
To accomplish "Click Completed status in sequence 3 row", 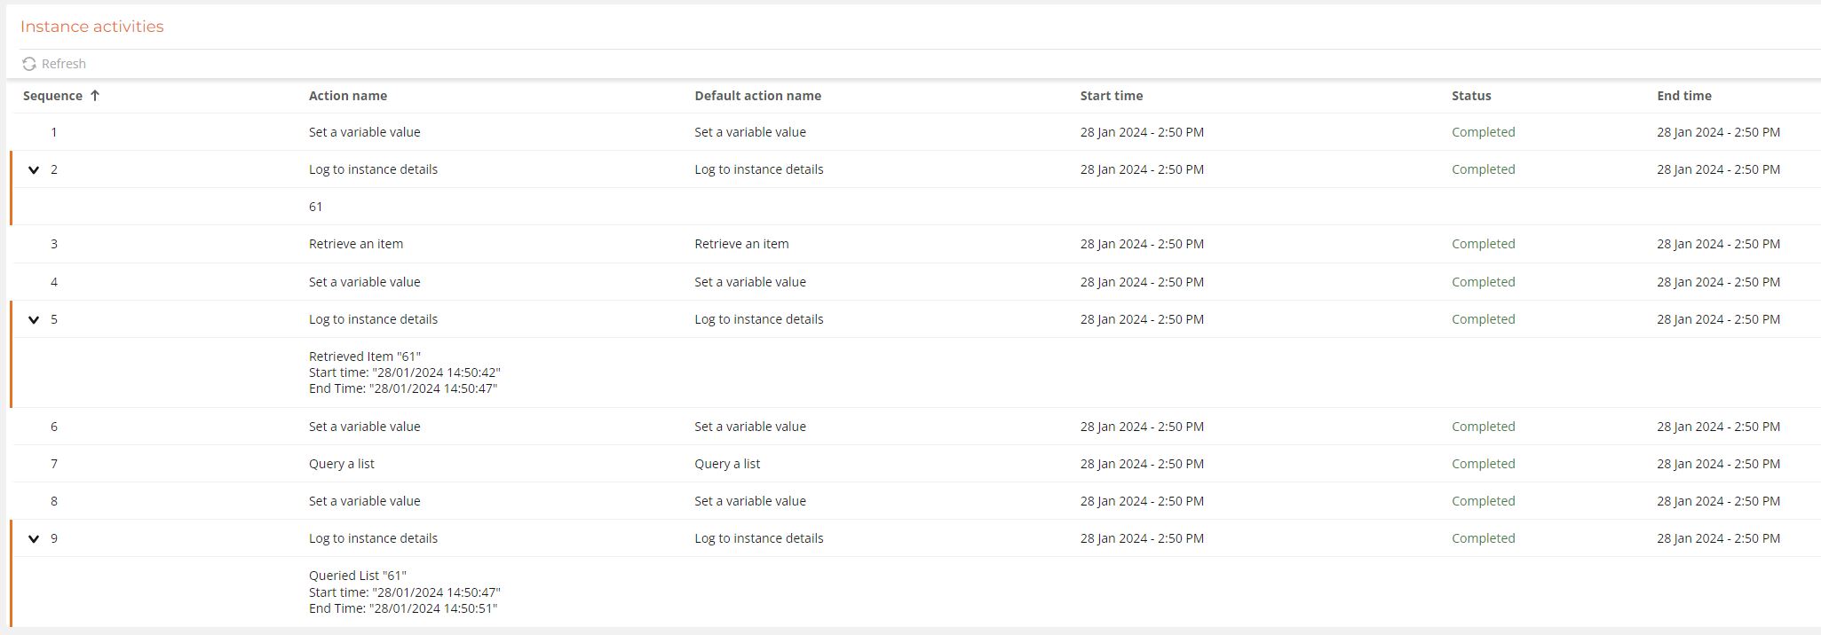I will coord(1484,244).
